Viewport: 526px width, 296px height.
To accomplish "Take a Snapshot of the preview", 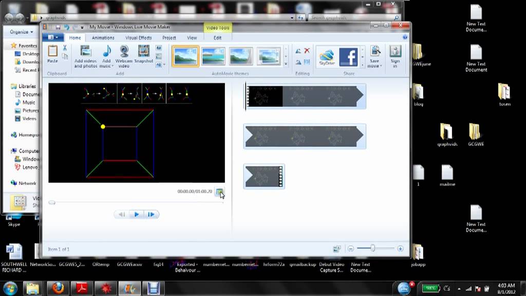I will pyautogui.click(x=144, y=54).
